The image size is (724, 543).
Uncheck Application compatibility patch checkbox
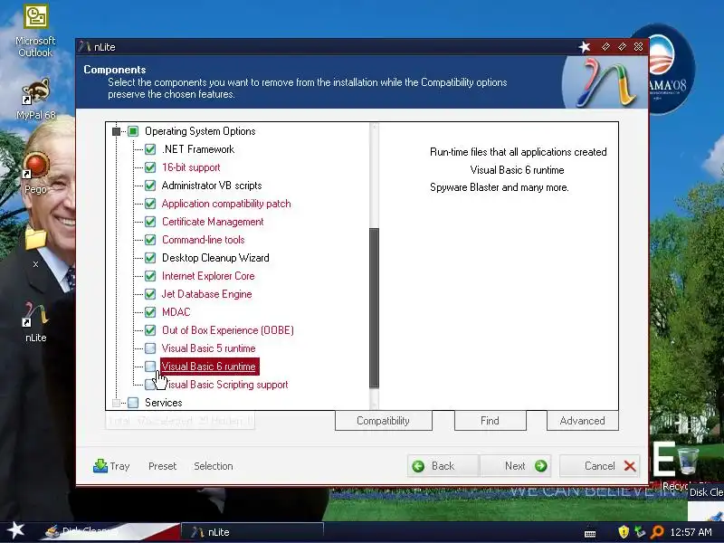pos(150,204)
